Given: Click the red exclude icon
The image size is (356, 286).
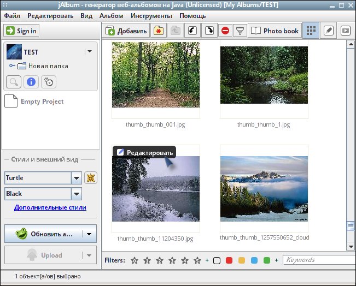Looking at the screenshot, I should click(225, 31).
